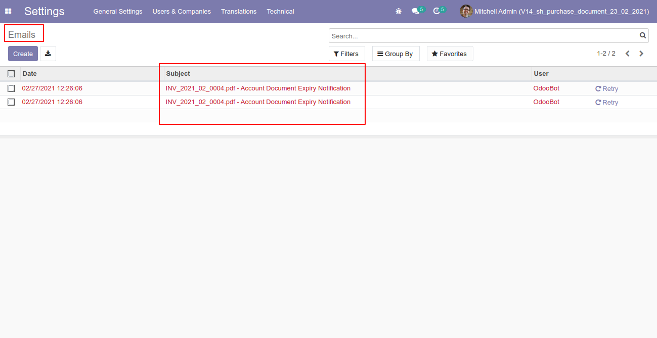Click the Mitchell Admin avatar picture
The width and height of the screenshot is (657, 338).
[466, 11]
